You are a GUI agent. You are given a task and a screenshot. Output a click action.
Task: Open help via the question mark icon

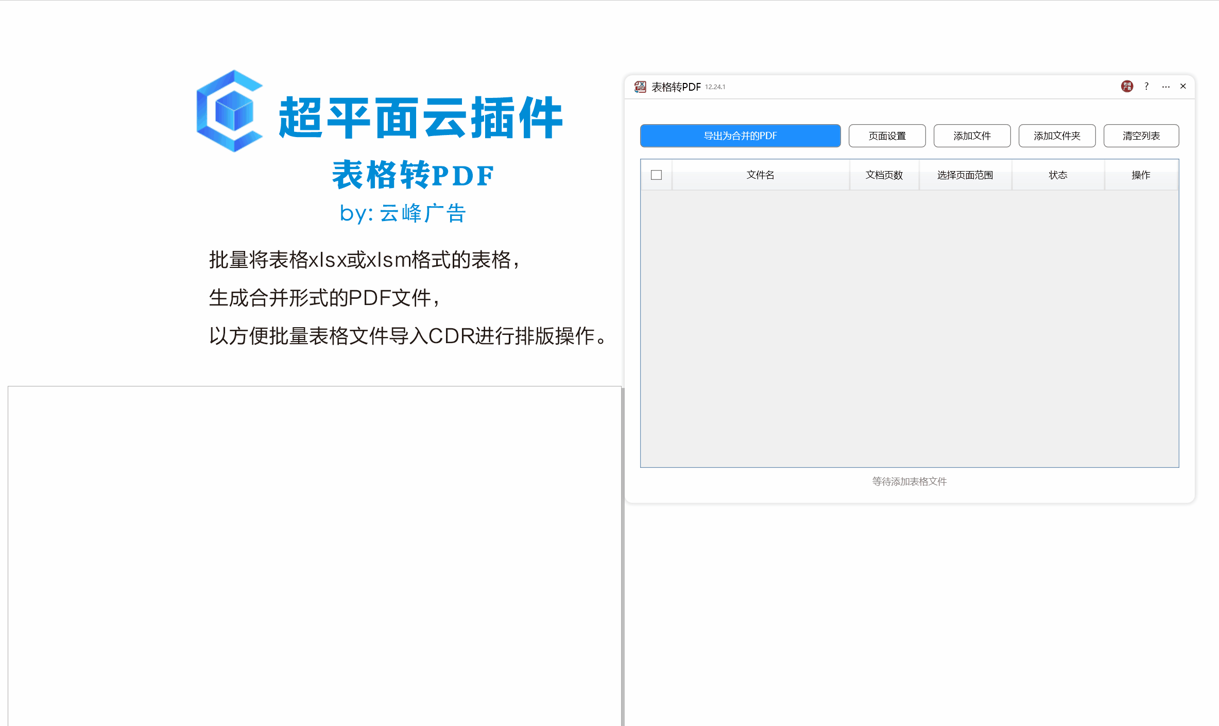1146,87
